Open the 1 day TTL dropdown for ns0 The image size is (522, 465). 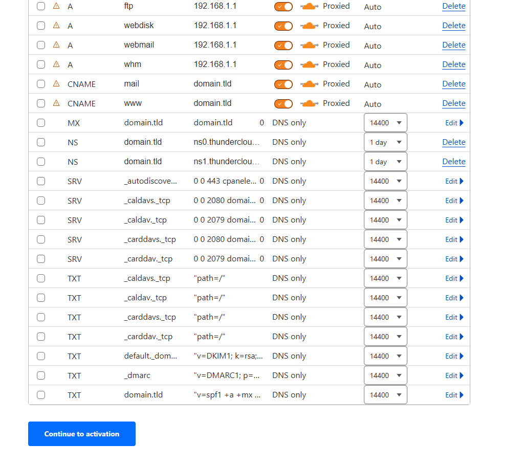[x=385, y=142]
